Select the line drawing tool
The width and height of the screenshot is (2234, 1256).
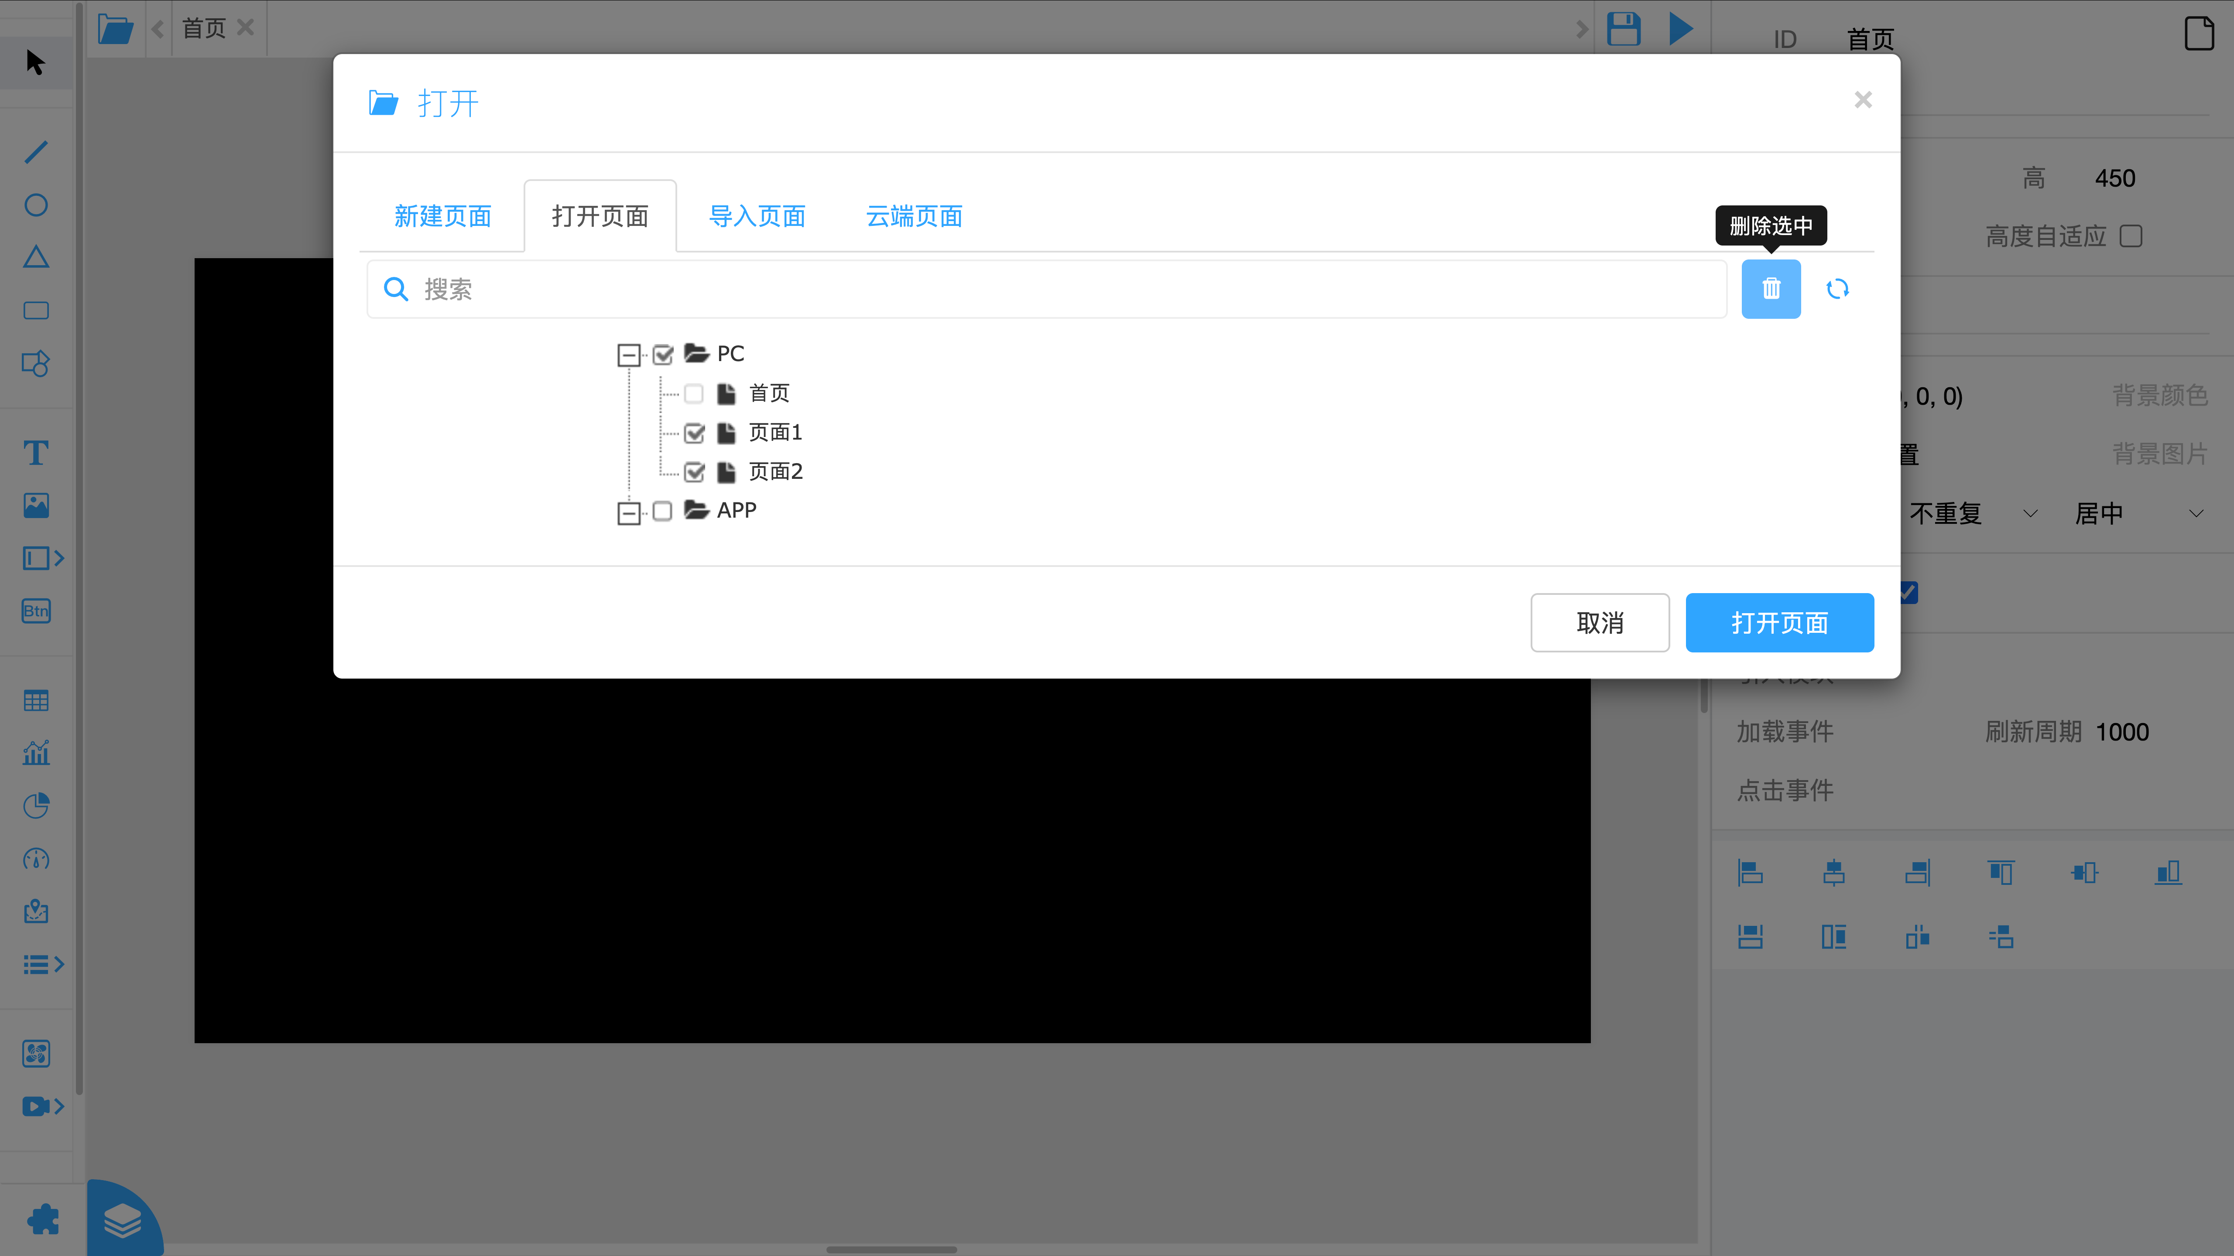(x=35, y=152)
